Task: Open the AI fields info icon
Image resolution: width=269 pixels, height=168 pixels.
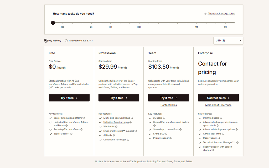Action: [x=114, y=135]
